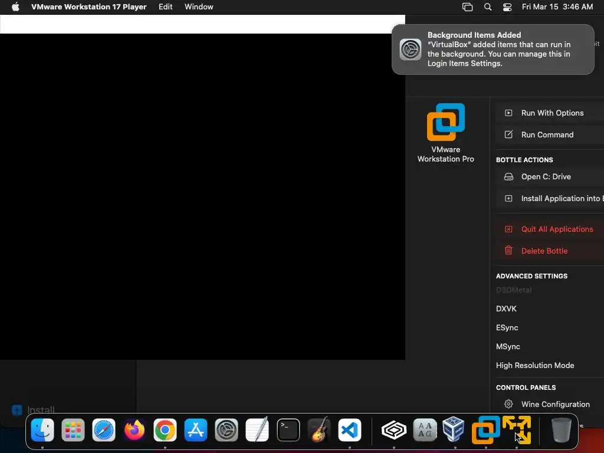
Task: Open the Edit menu
Action: (x=166, y=7)
